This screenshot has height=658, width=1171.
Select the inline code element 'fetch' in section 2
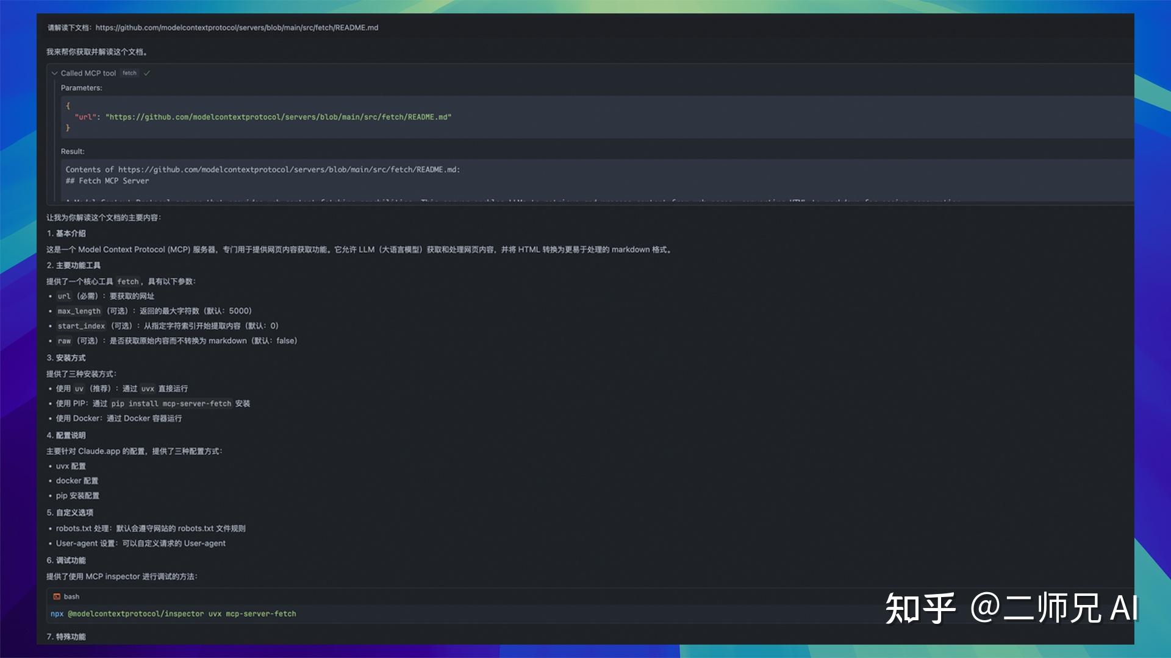(x=128, y=281)
